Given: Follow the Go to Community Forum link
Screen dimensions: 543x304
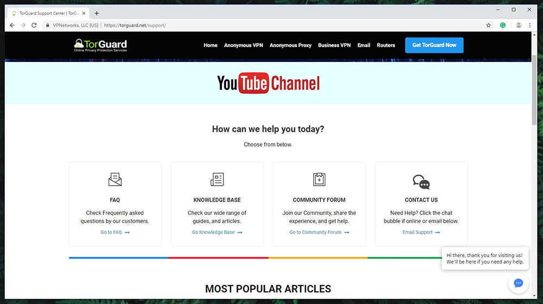Looking at the screenshot, I should (319, 232).
